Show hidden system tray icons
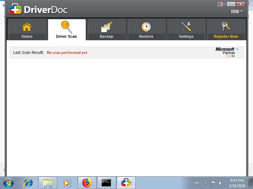 coord(206,183)
